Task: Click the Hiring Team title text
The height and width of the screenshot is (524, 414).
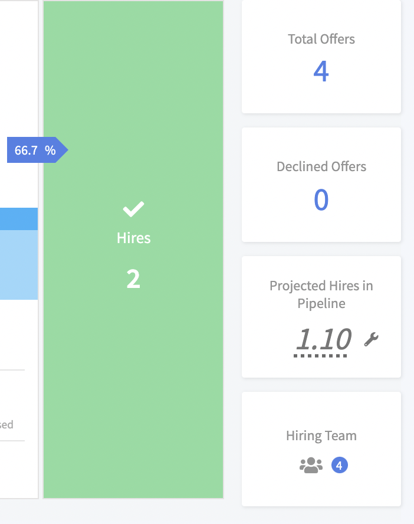Action: (x=321, y=436)
